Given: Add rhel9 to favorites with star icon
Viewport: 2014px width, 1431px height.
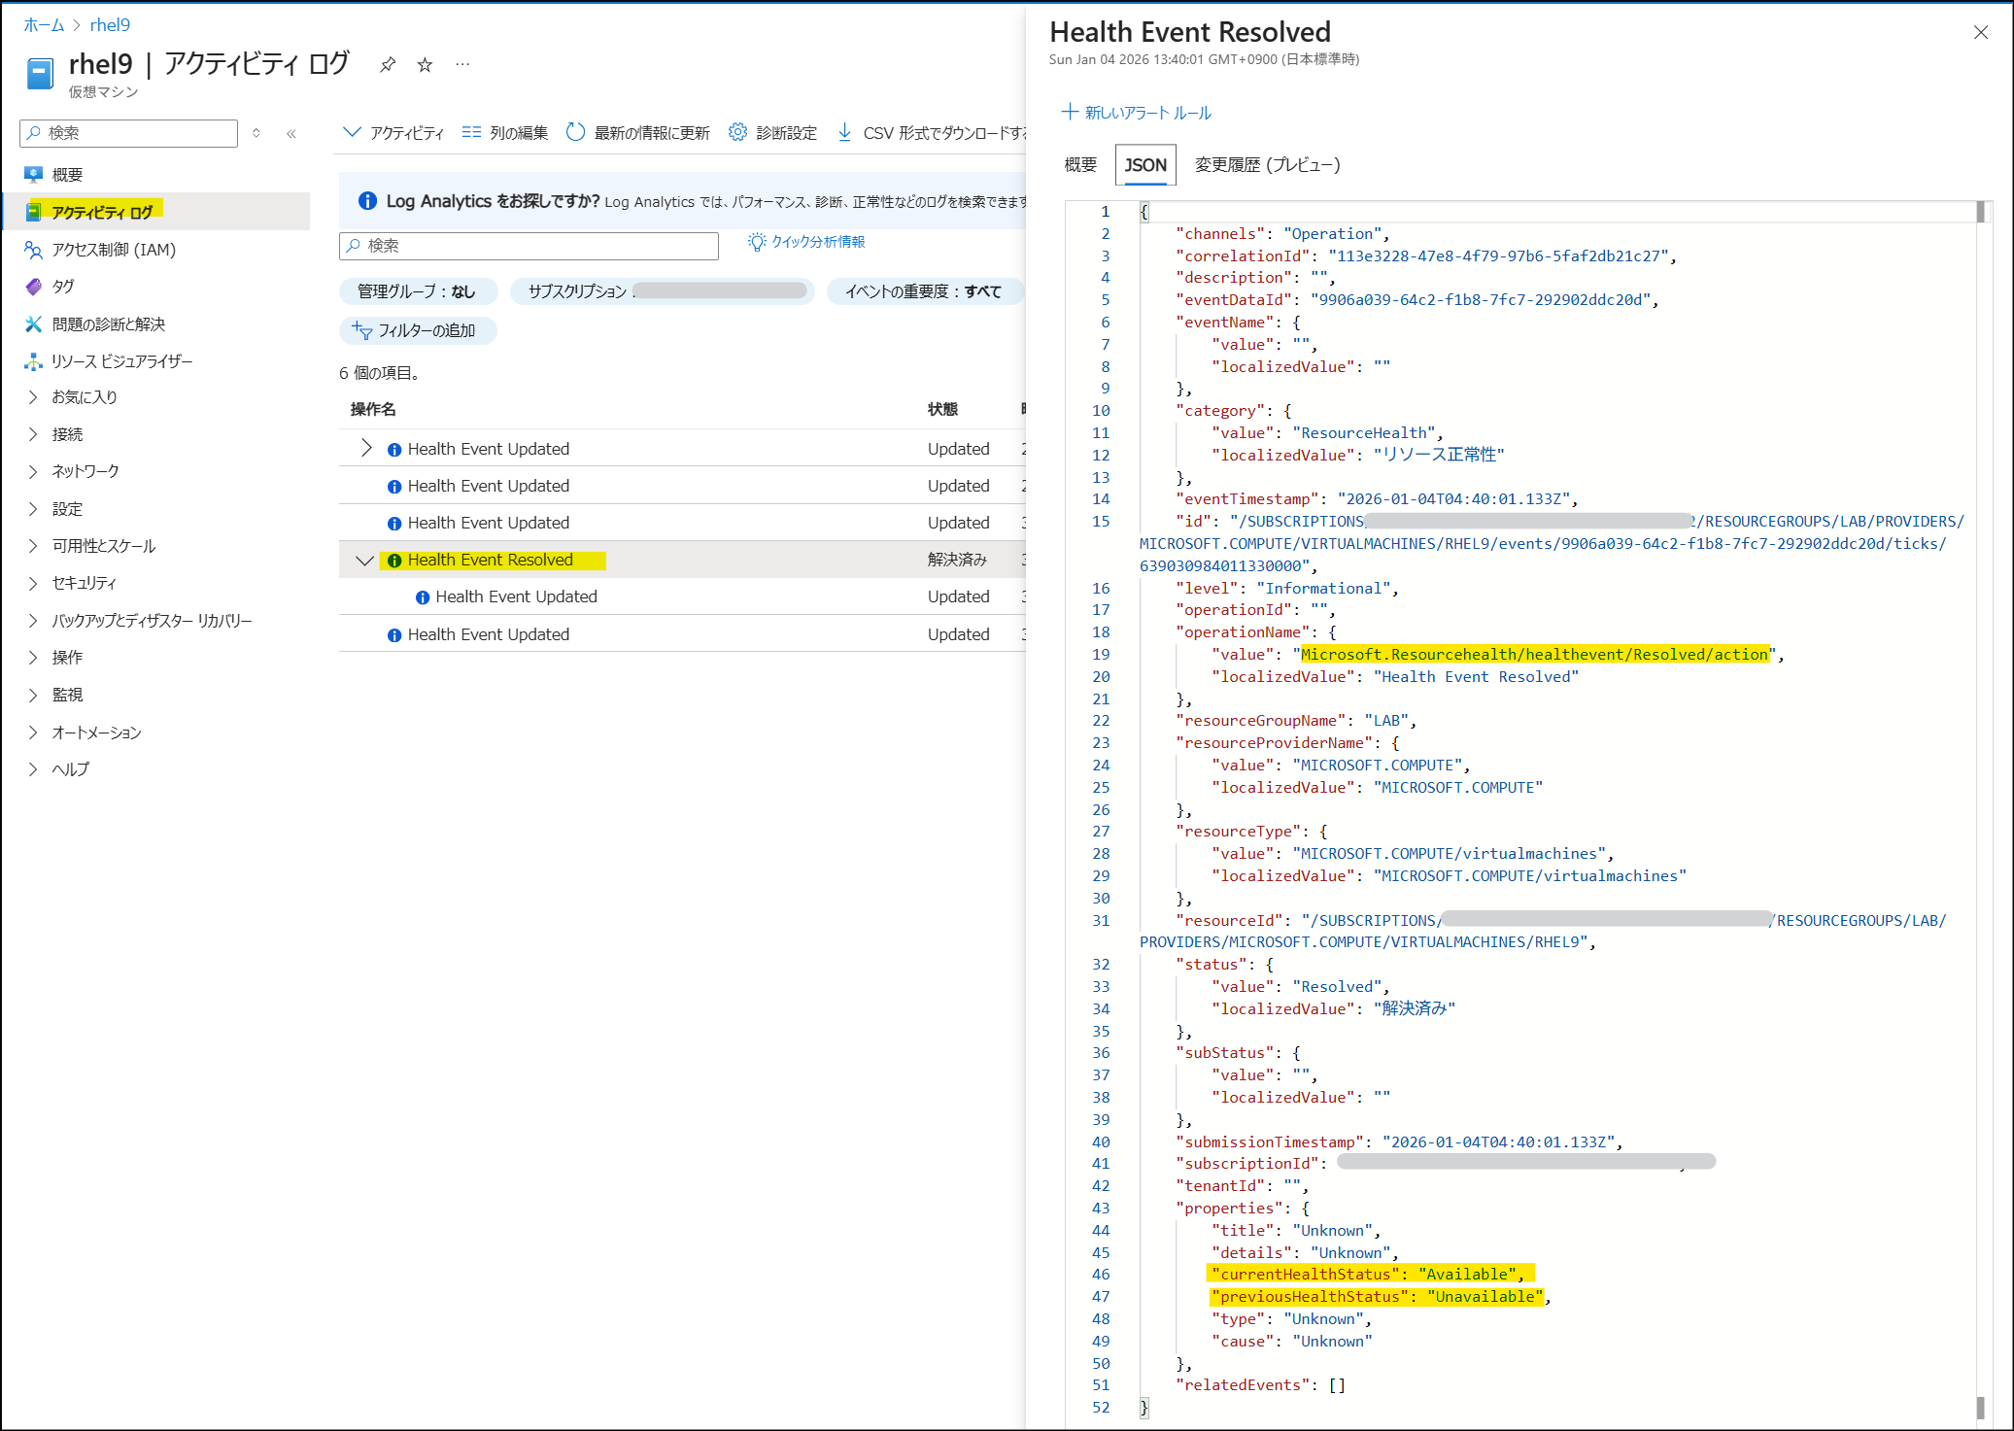Looking at the screenshot, I should point(425,65).
